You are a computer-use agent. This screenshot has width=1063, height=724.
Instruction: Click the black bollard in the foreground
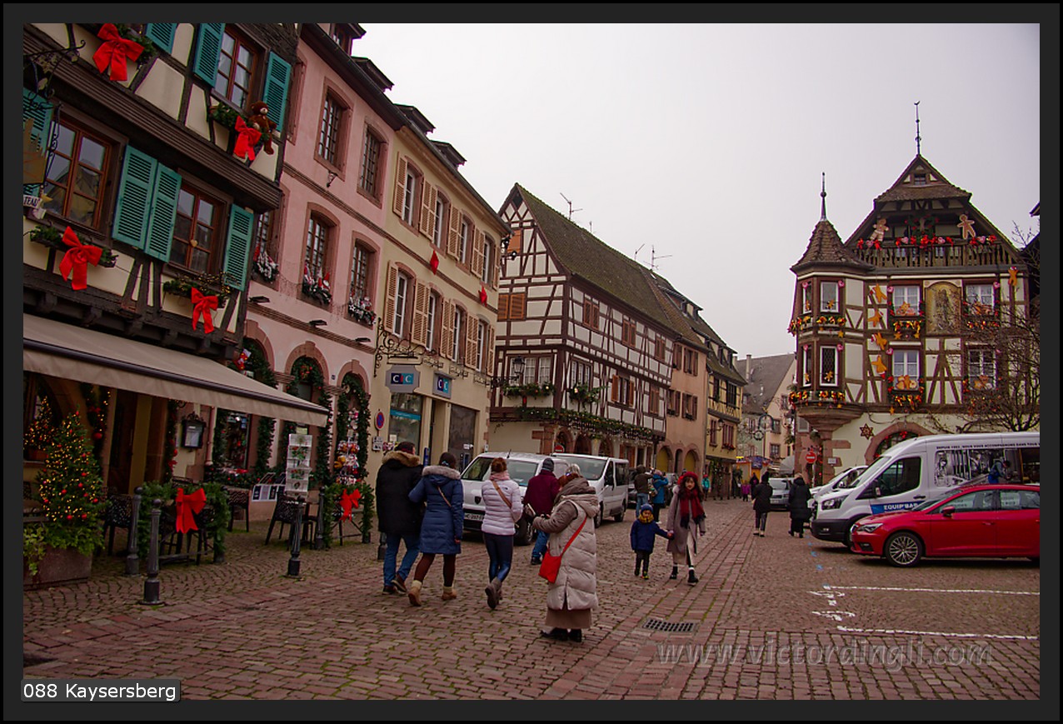point(152,552)
